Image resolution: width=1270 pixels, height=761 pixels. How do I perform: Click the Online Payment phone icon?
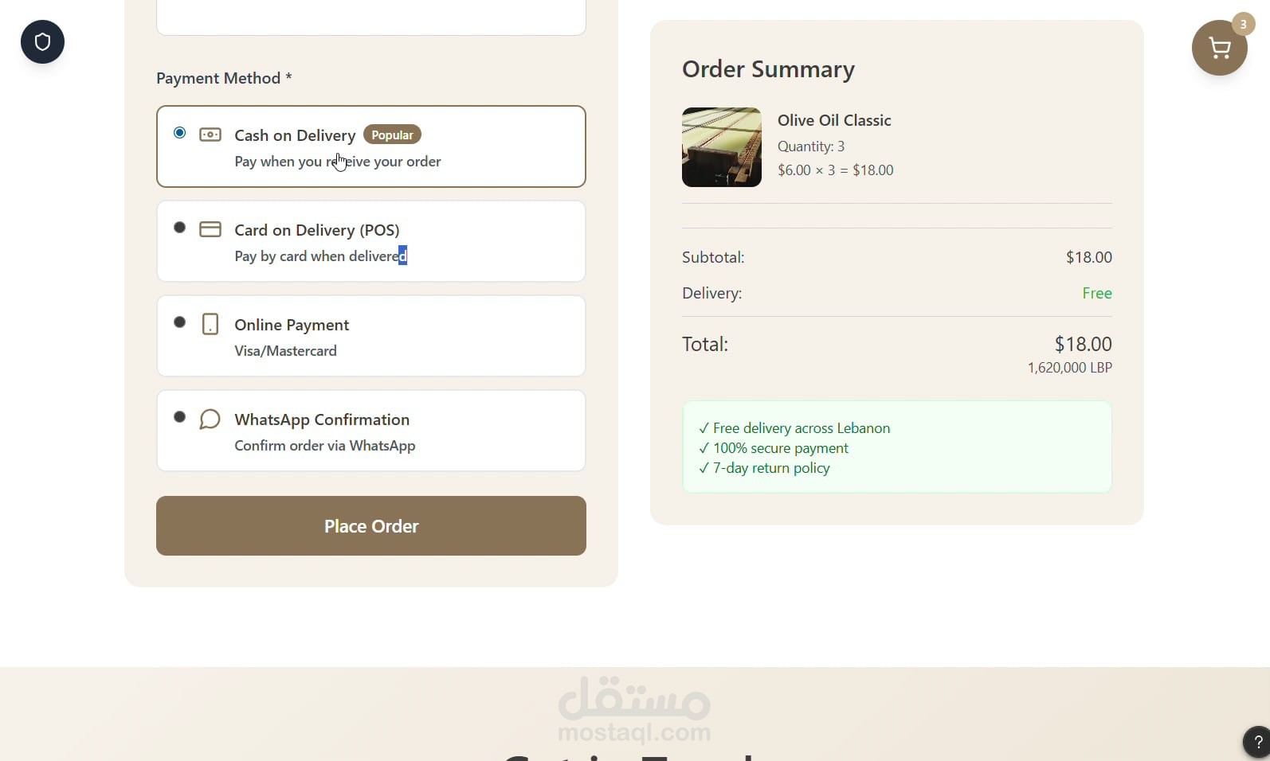(x=210, y=324)
